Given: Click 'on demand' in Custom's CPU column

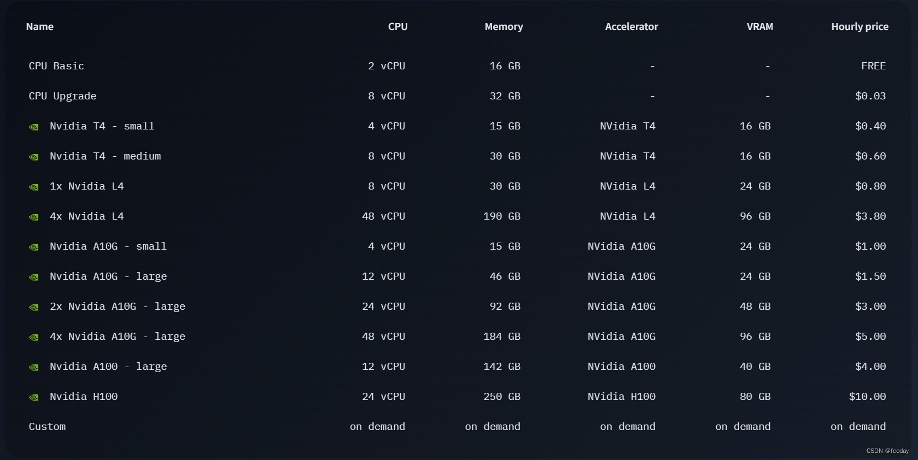Looking at the screenshot, I should click(x=378, y=427).
